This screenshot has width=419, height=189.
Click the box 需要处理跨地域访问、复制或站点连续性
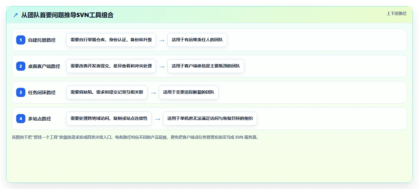[x=109, y=119]
